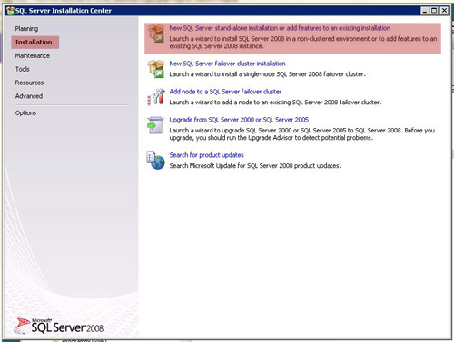454x342 pixels.
Task: Click 'Search Microsoft Update' description text
Action: [255, 166]
